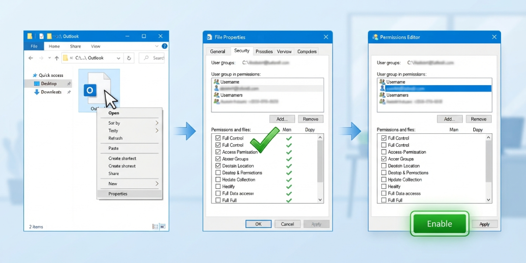
Task: Click the user icon beside Username in Permissions Editor
Action: [x=382, y=82]
